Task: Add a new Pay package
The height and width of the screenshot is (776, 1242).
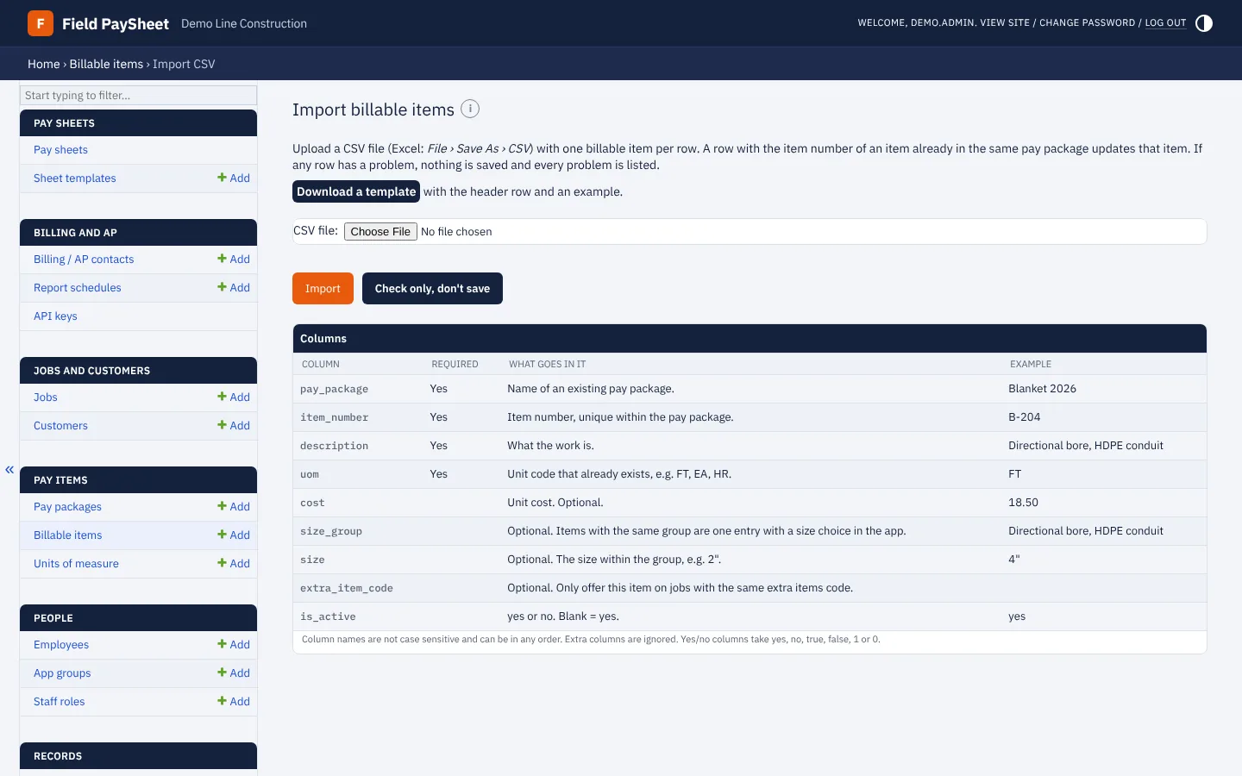Action: tap(234, 507)
